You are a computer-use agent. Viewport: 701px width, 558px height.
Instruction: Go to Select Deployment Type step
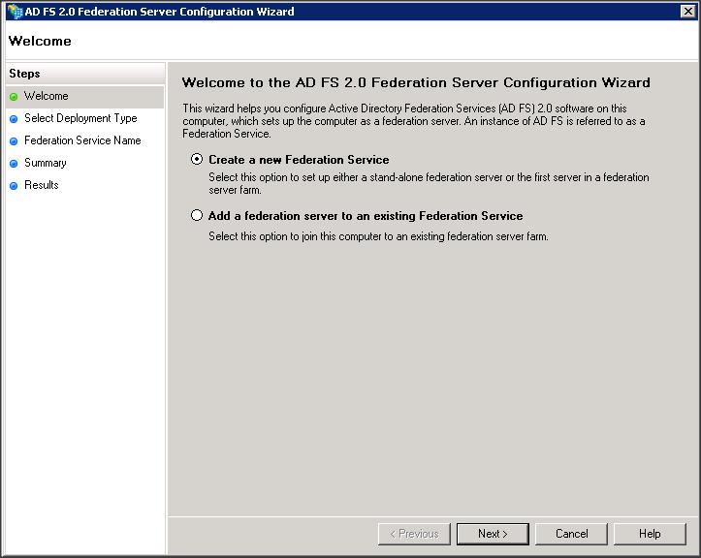pyautogui.click(x=80, y=119)
